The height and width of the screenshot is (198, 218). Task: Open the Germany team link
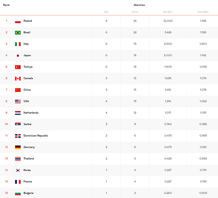29,147
